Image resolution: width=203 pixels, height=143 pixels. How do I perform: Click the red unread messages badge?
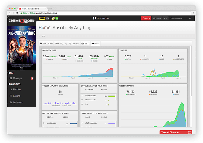pos(32,78)
